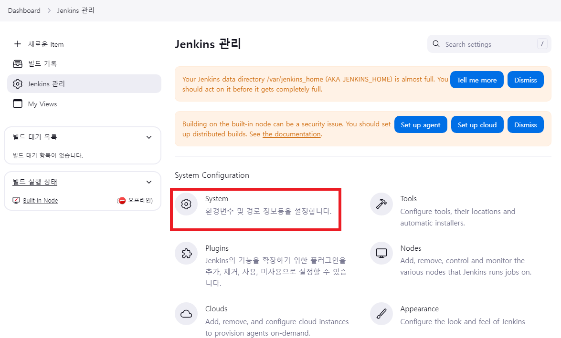Click the red offline status icon

[122, 200]
